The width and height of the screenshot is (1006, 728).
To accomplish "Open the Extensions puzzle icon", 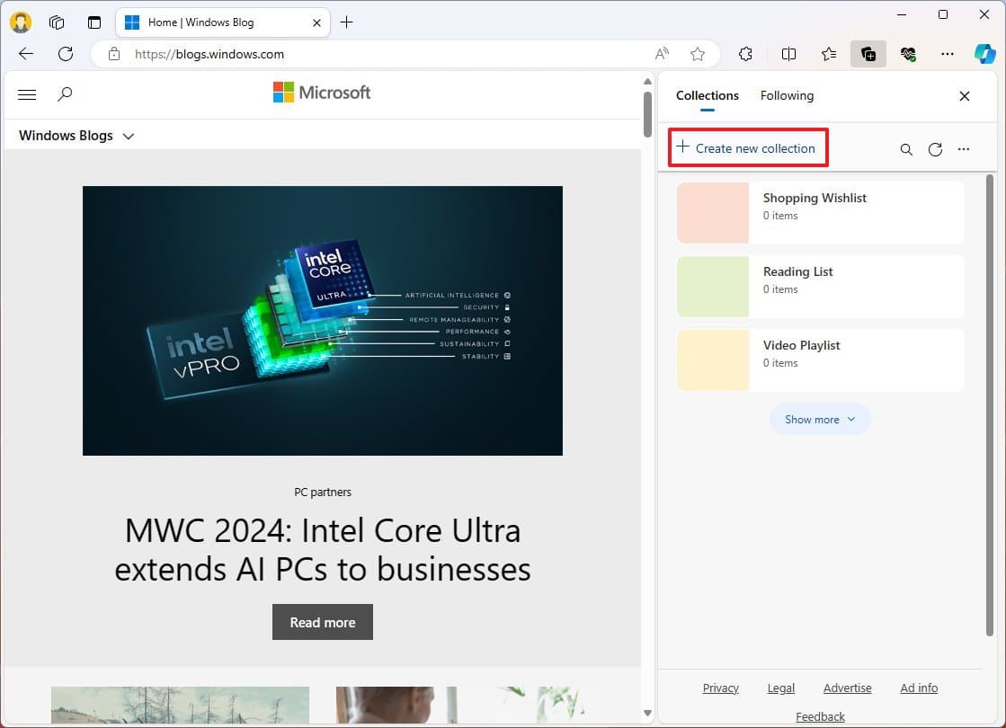I will tap(745, 54).
